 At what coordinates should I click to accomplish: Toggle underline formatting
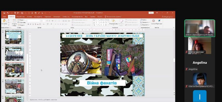(33, 24)
